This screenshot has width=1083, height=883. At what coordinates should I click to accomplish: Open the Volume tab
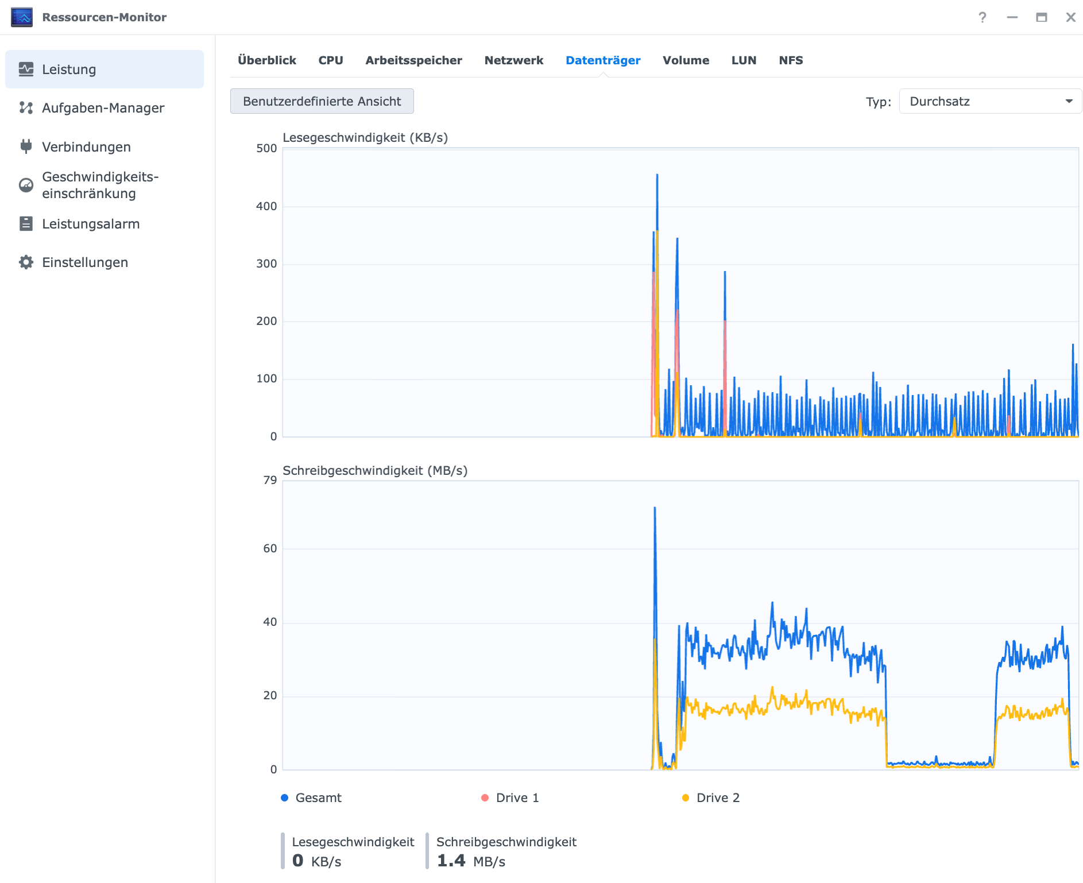click(x=686, y=60)
